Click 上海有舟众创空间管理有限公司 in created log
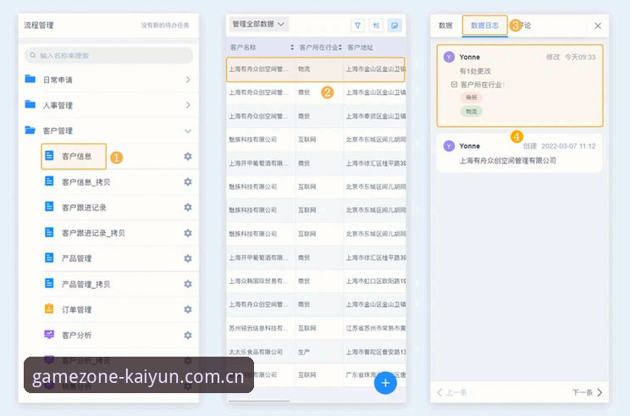Image resolution: width=630 pixels, height=416 pixels. click(507, 160)
